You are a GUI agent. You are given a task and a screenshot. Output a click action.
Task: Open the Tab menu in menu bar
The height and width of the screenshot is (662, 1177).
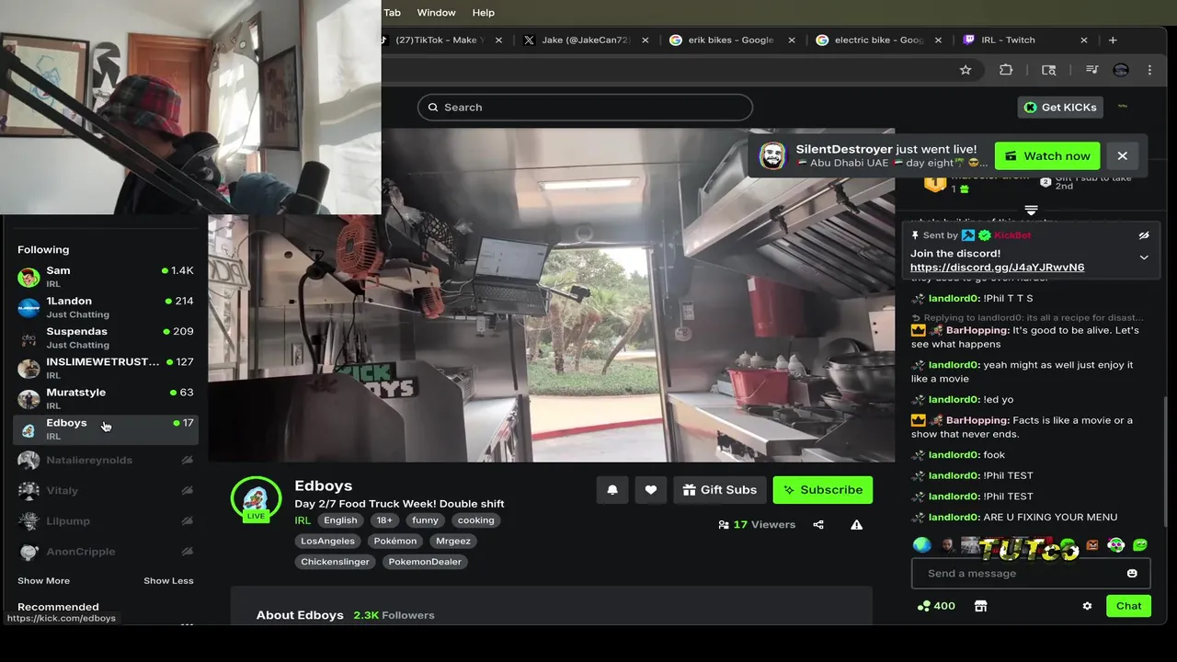392,12
